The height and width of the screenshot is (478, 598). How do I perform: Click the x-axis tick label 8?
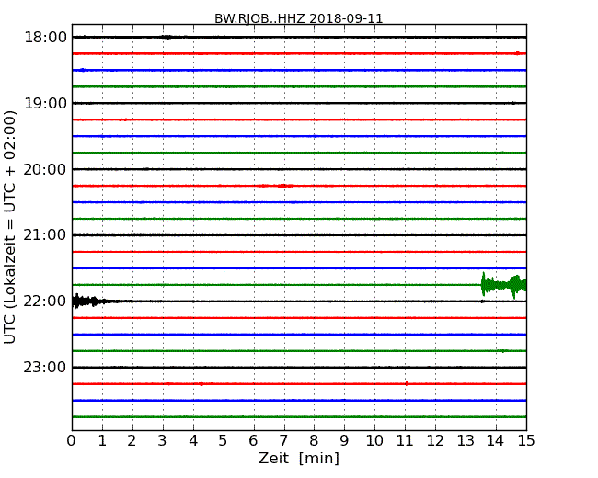(x=315, y=440)
